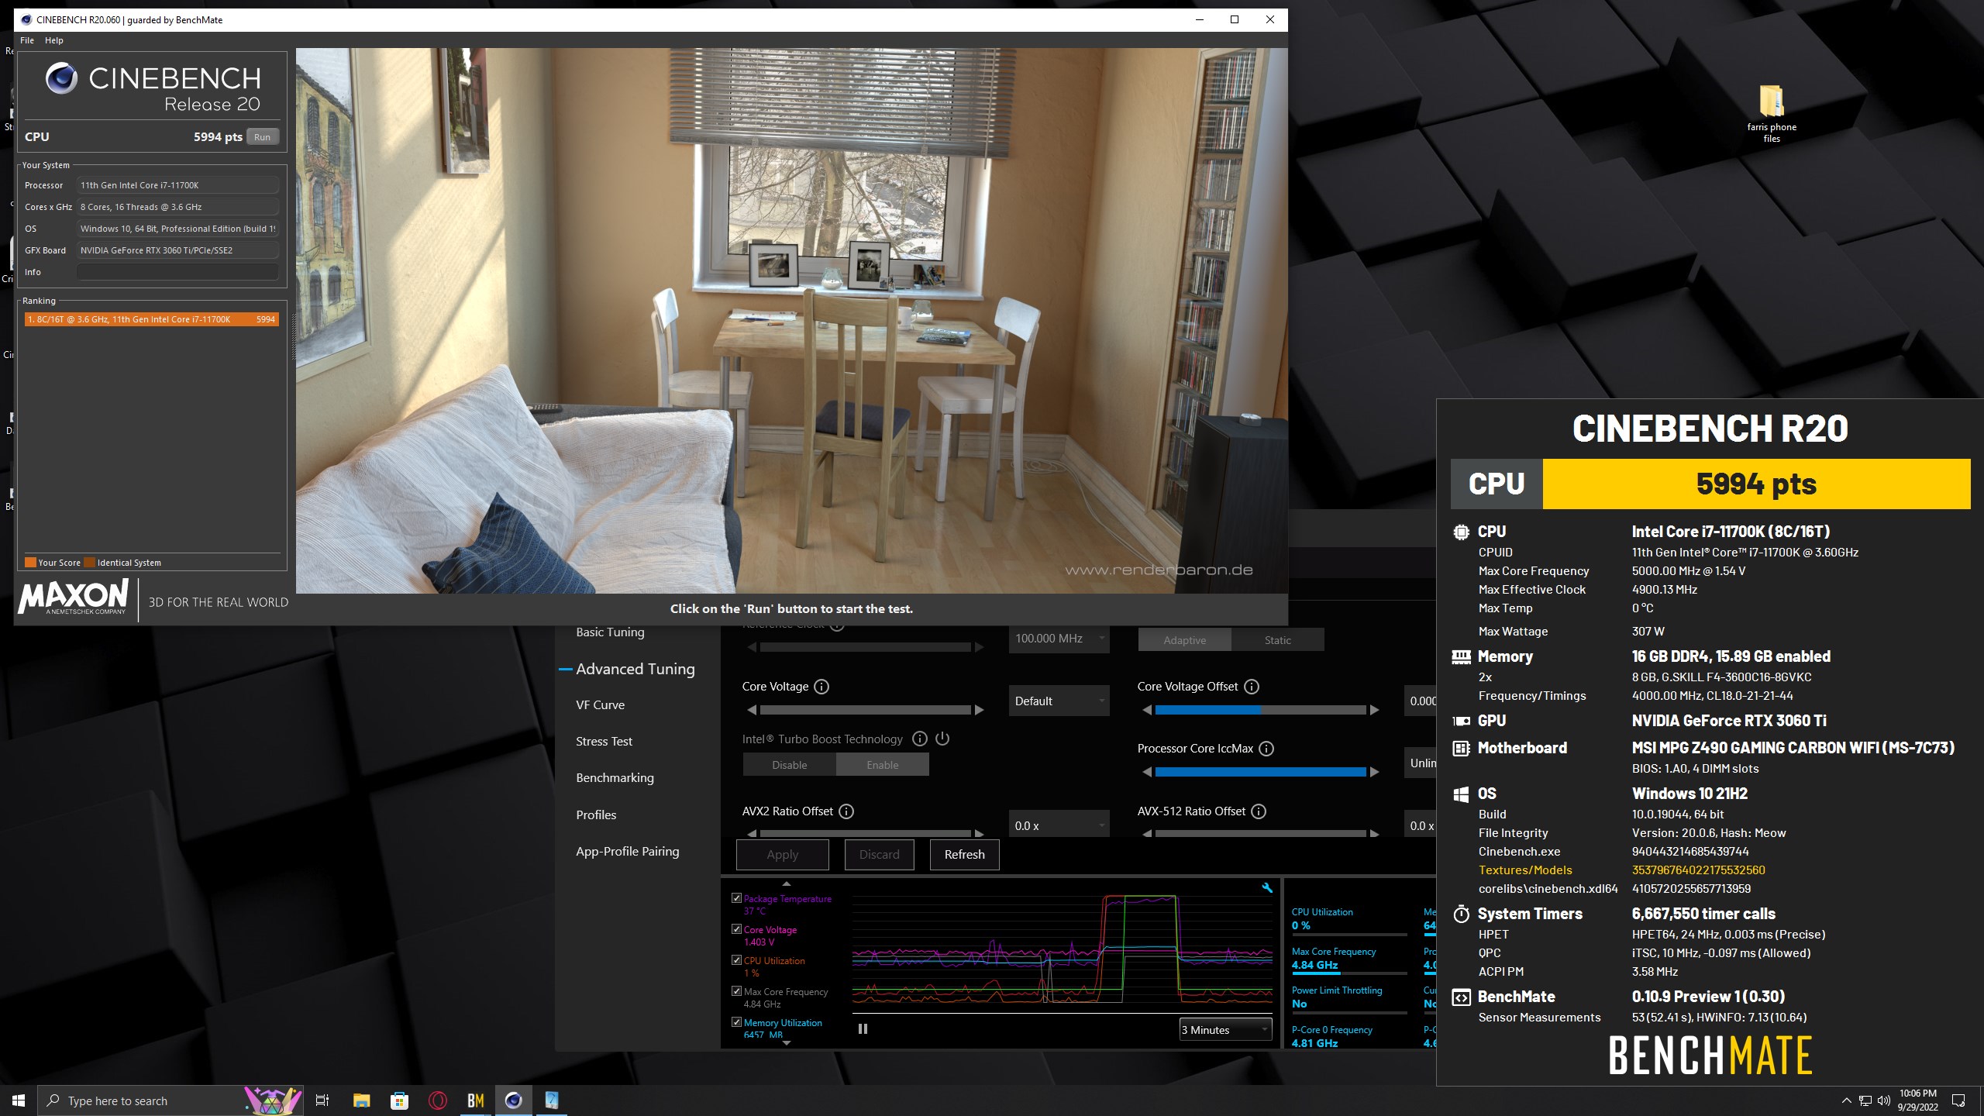
Task: Uncheck Memory Utilization monitor checkbox
Action: click(x=736, y=1022)
